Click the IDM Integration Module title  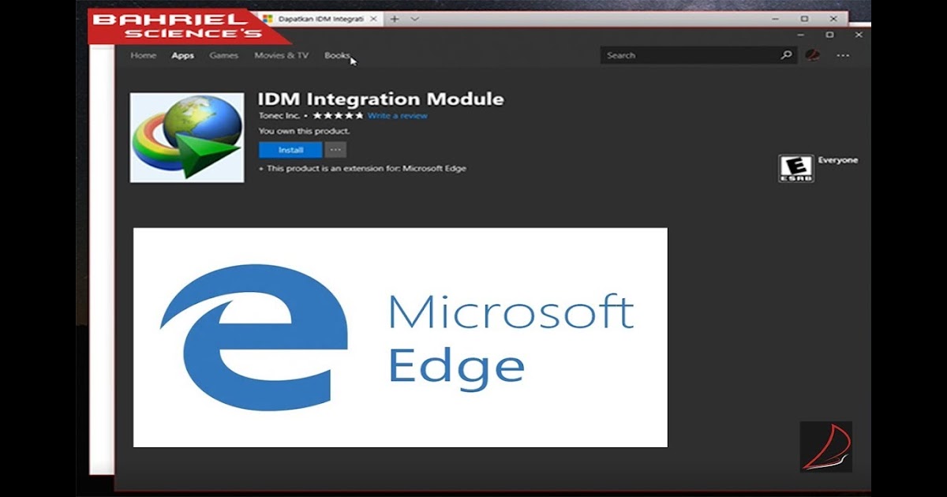tap(381, 99)
